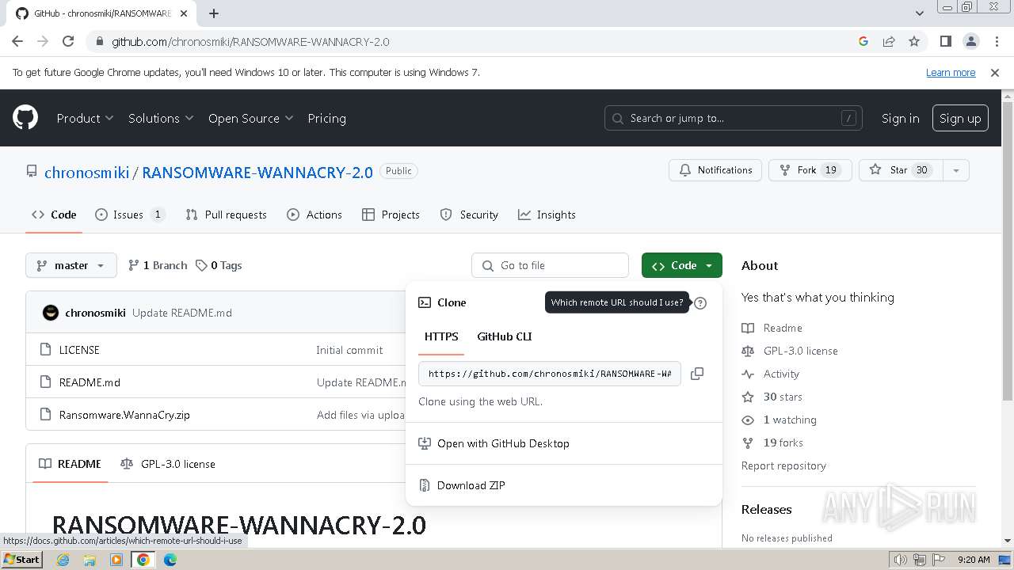
Task: Open the LICENSE file
Action: (x=79, y=350)
